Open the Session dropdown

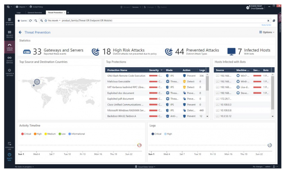point(136,7)
